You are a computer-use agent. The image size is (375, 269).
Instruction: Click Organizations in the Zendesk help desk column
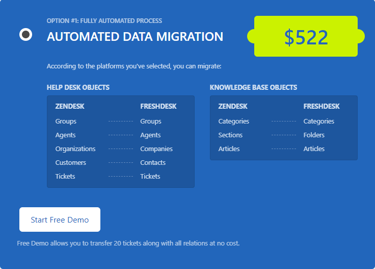pos(75,149)
